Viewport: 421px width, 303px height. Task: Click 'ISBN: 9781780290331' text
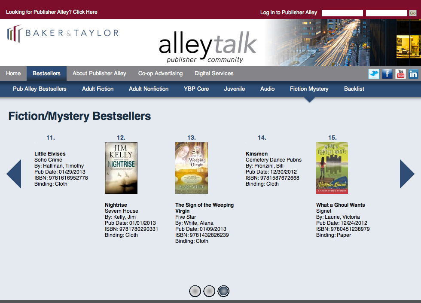[131, 229]
